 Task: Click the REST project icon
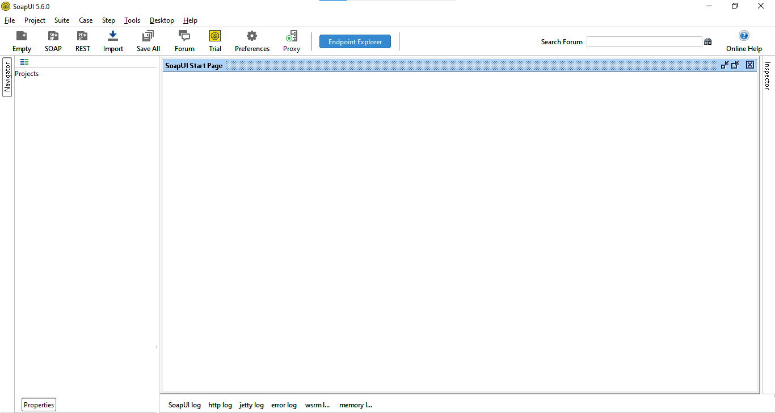tap(83, 36)
